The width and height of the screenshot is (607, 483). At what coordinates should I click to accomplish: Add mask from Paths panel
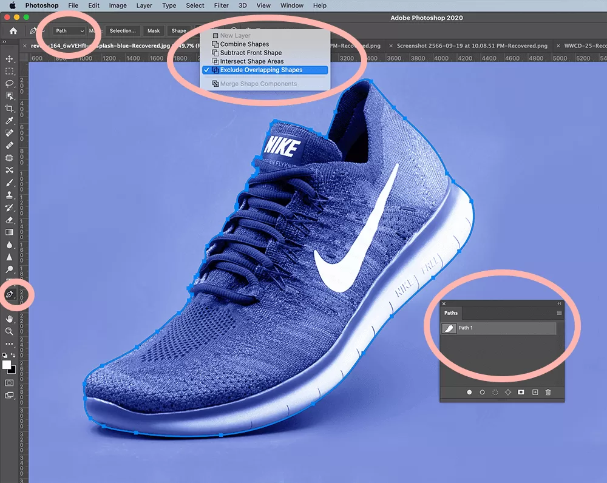[x=521, y=392]
